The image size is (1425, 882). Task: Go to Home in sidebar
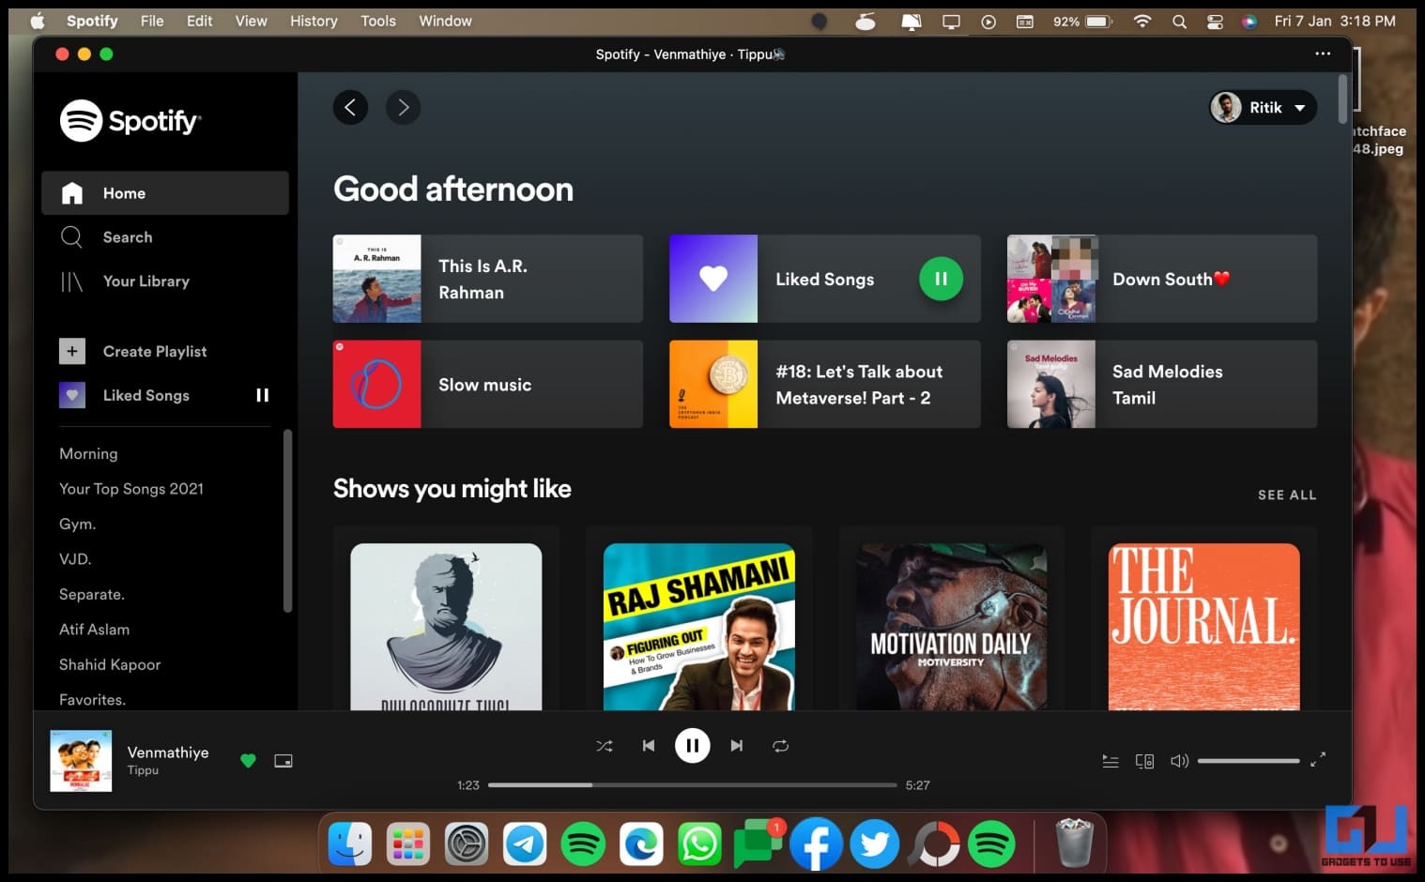[165, 193]
